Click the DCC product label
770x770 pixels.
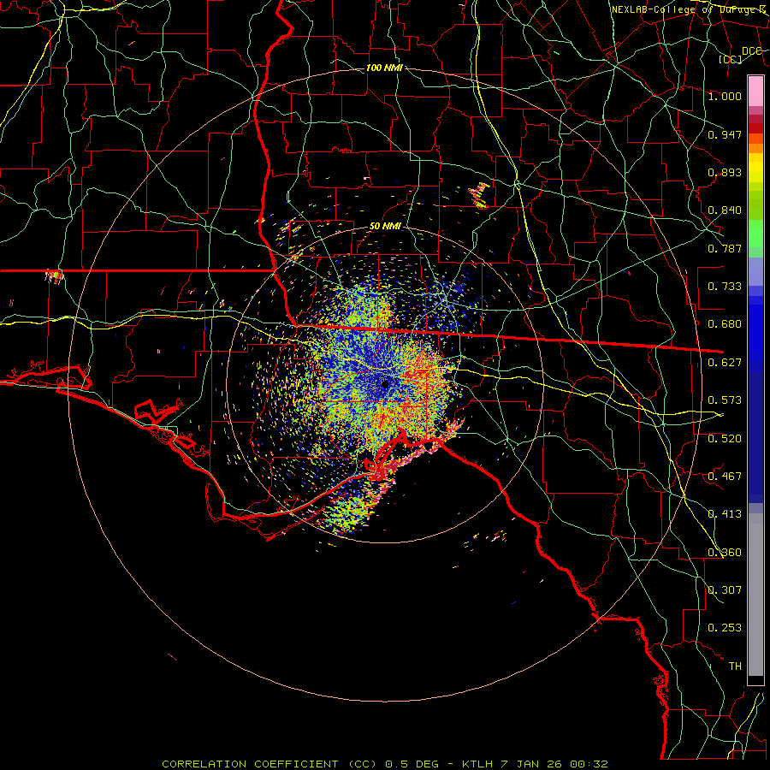point(751,51)
